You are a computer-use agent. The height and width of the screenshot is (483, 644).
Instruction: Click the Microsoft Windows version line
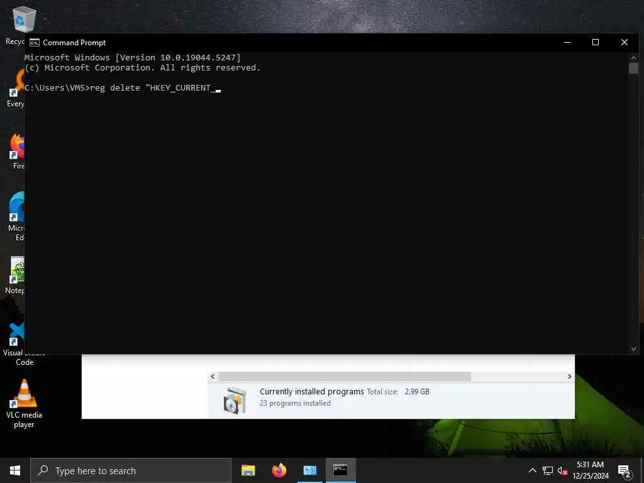[132, 57]
